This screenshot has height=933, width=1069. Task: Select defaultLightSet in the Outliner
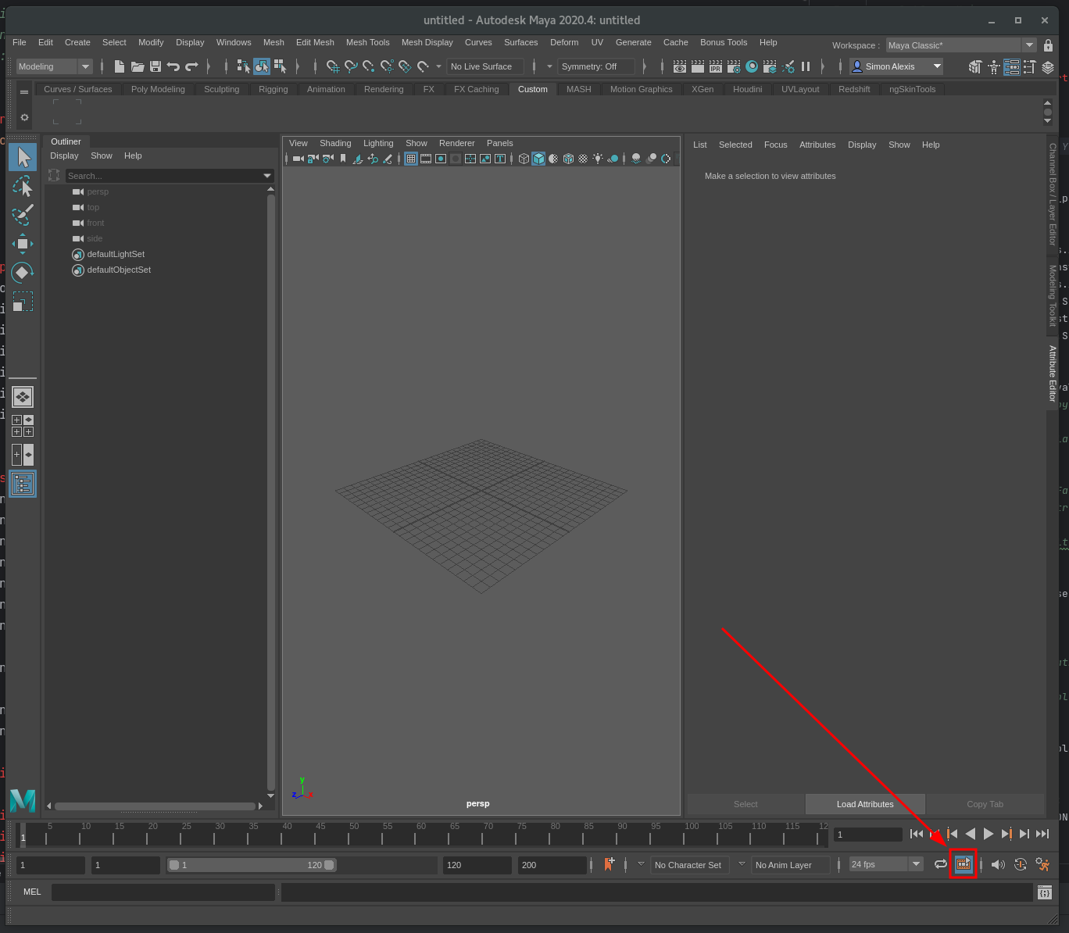tap(116, 254)
